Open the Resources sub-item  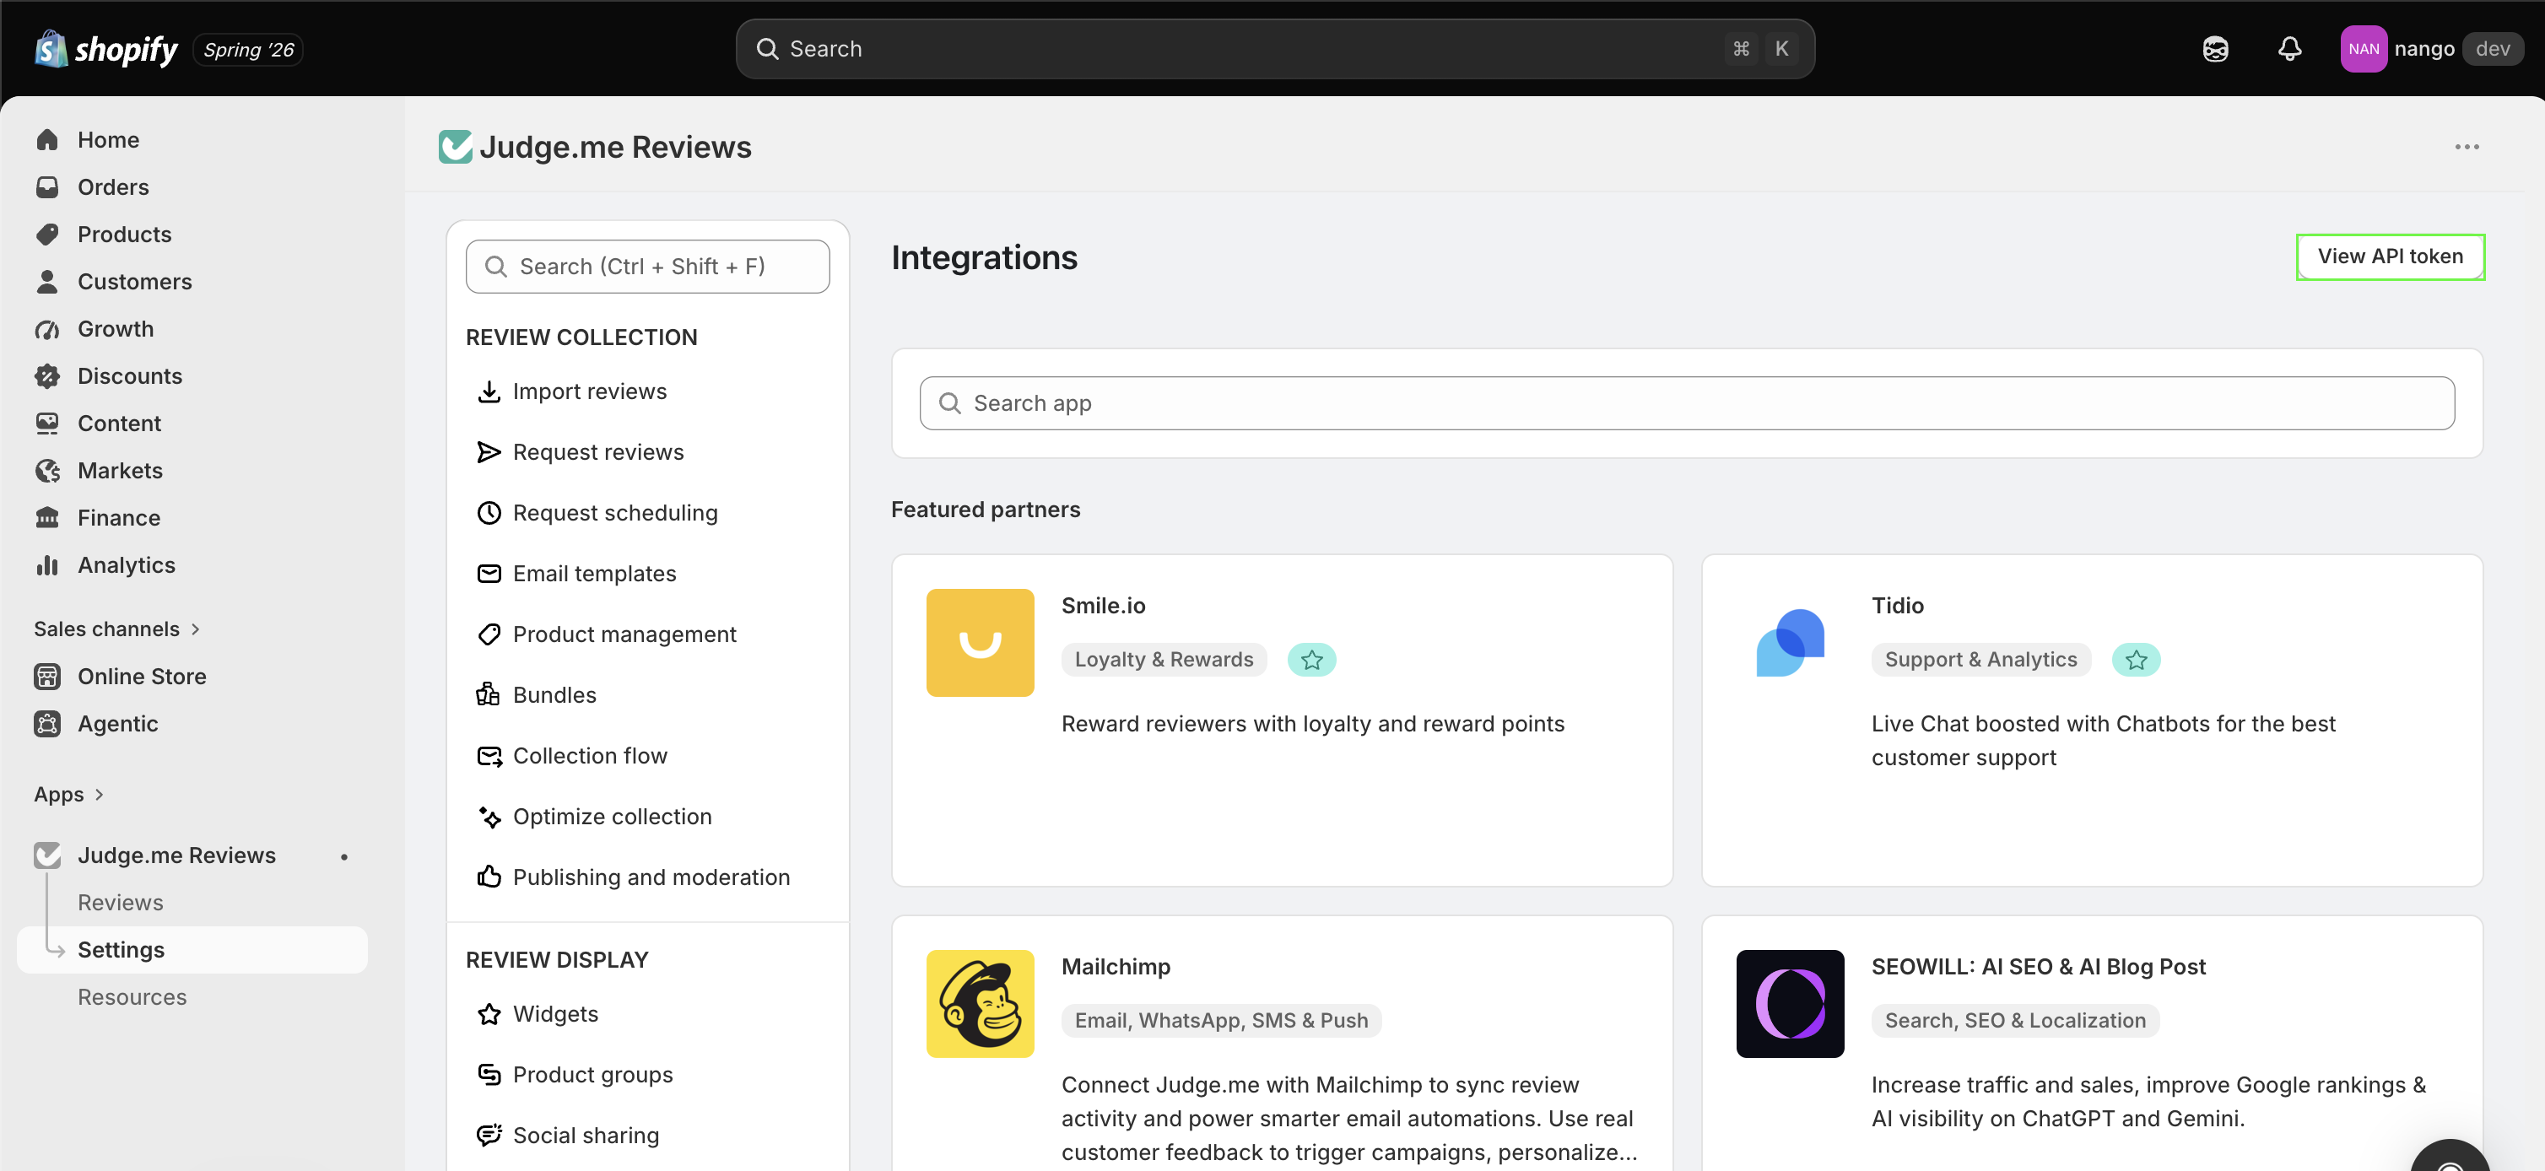click(x=132, y=998)
